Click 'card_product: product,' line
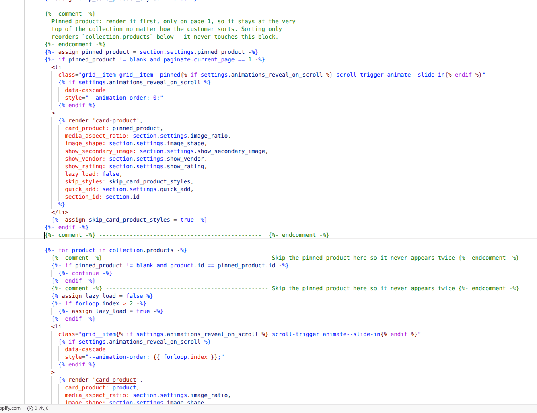 (x=102, y=387)
